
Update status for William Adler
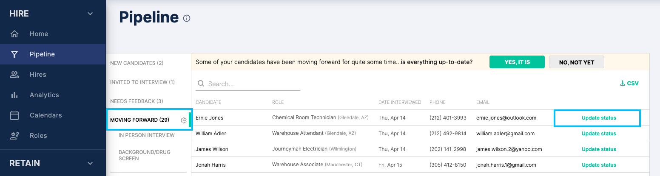[599, 134]
